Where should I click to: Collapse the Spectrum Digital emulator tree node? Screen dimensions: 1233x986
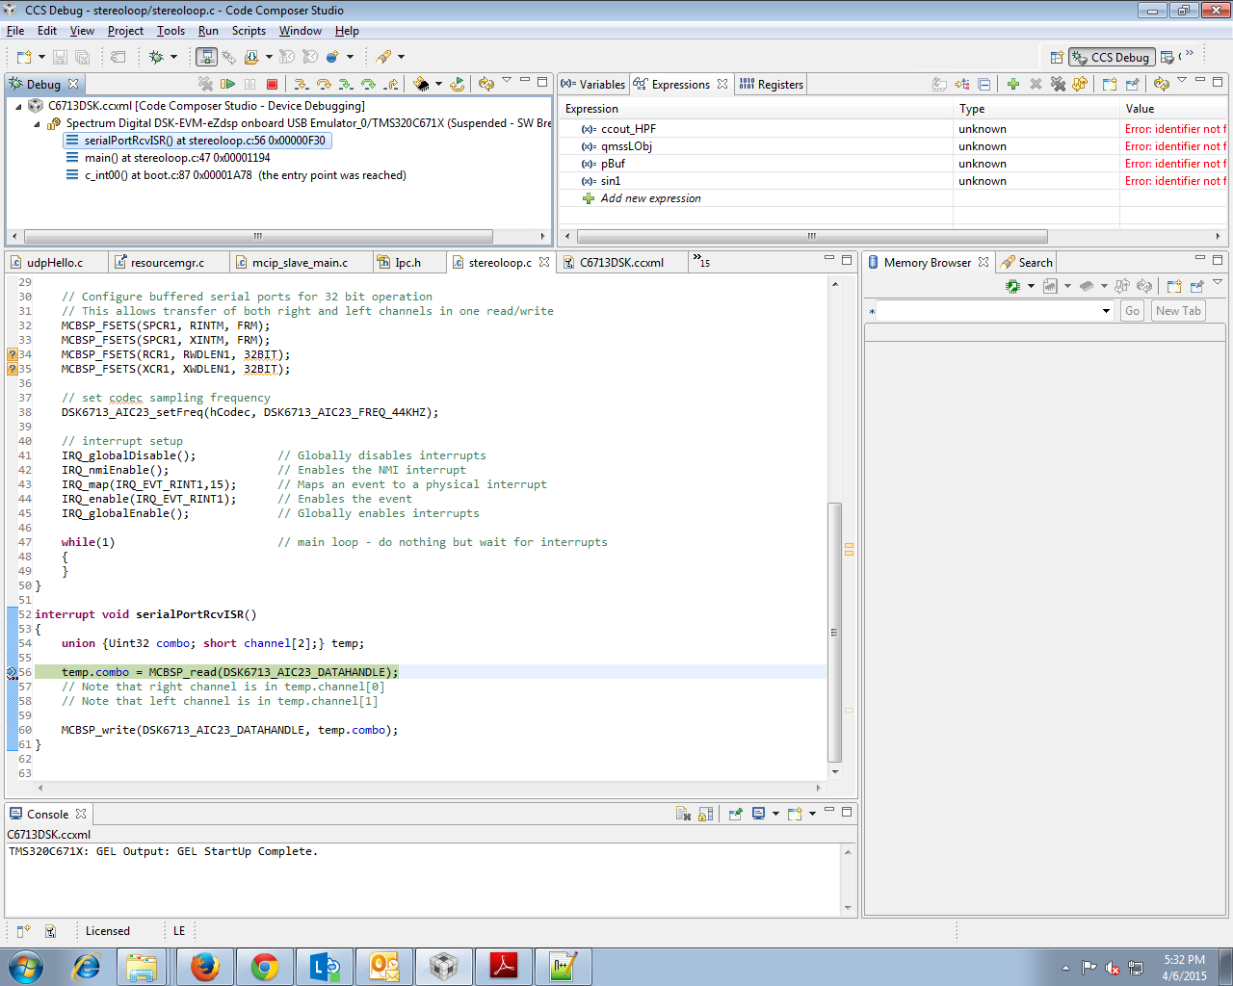click(37, 123)
